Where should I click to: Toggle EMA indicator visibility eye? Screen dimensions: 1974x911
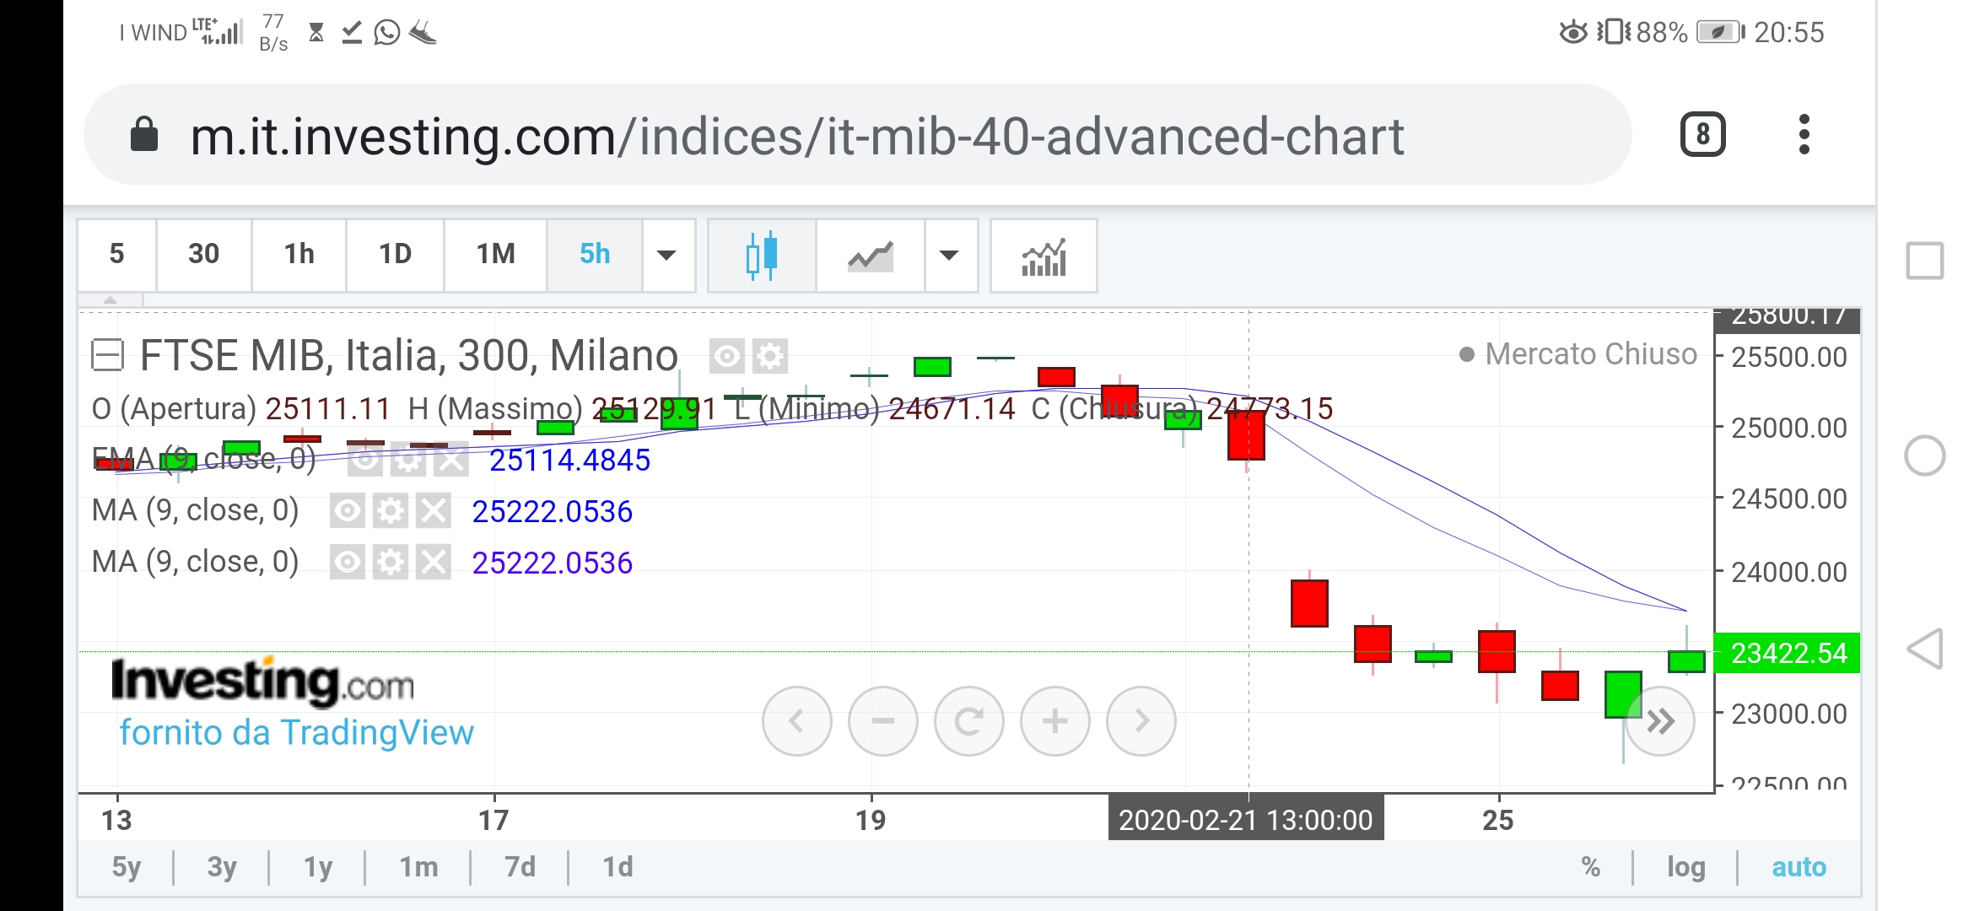[x=365, y=460]
